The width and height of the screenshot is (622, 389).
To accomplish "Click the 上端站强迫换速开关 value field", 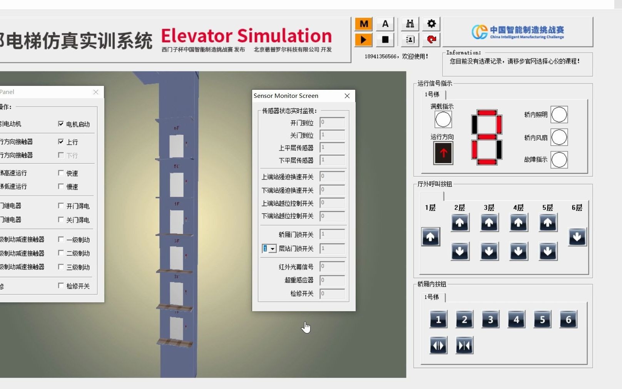I will click(x=332, y=177).
